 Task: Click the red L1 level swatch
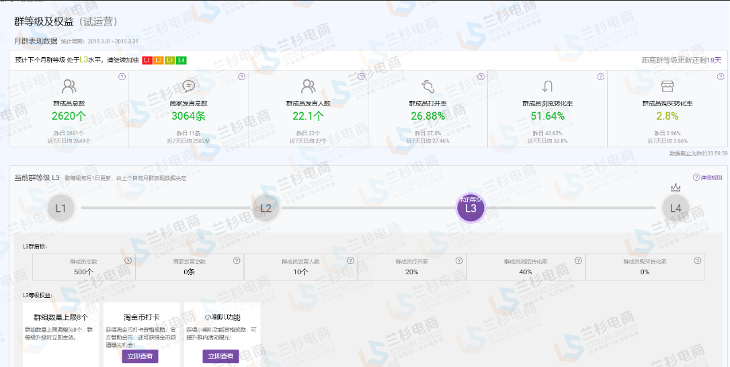pos(147,60)
